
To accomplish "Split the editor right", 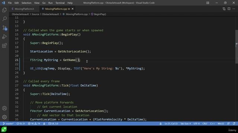I will tap(229, 9).
